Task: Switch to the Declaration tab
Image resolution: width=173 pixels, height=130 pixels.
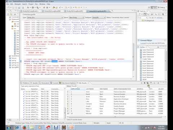Action: 44,83
